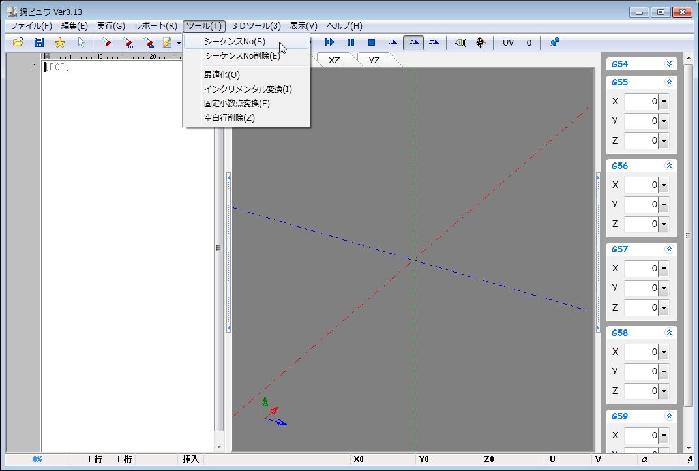Click the cutting tool shape icon
The width and height of the screenshot is (699, 471).
tap(460, 42)
